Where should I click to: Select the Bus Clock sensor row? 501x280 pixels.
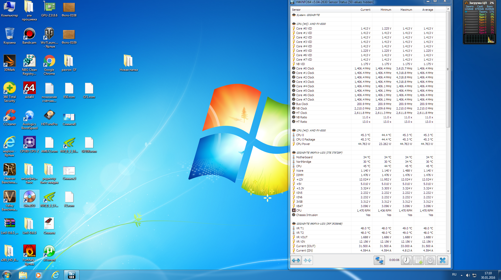pos(368,104)
